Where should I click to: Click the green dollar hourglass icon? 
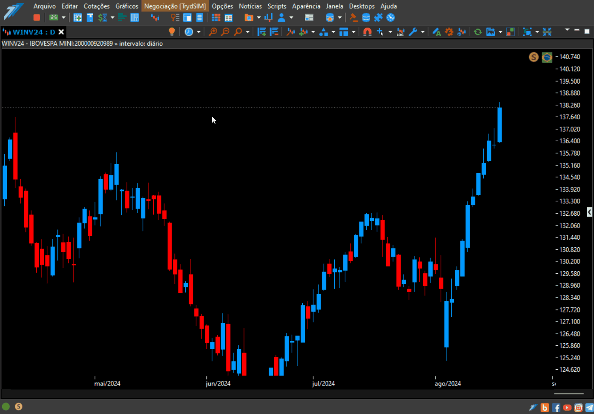[x=103, y=17]
